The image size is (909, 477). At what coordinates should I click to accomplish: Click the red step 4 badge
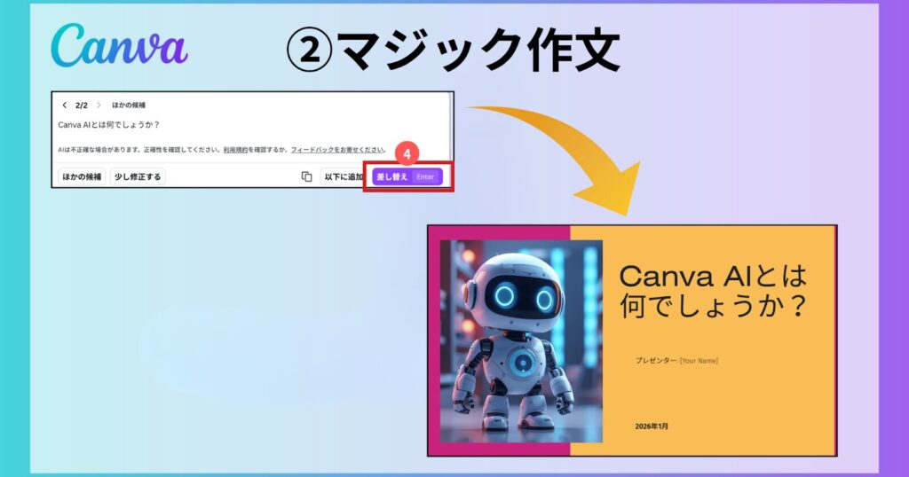pyautogui.click(x=407, y=153)
